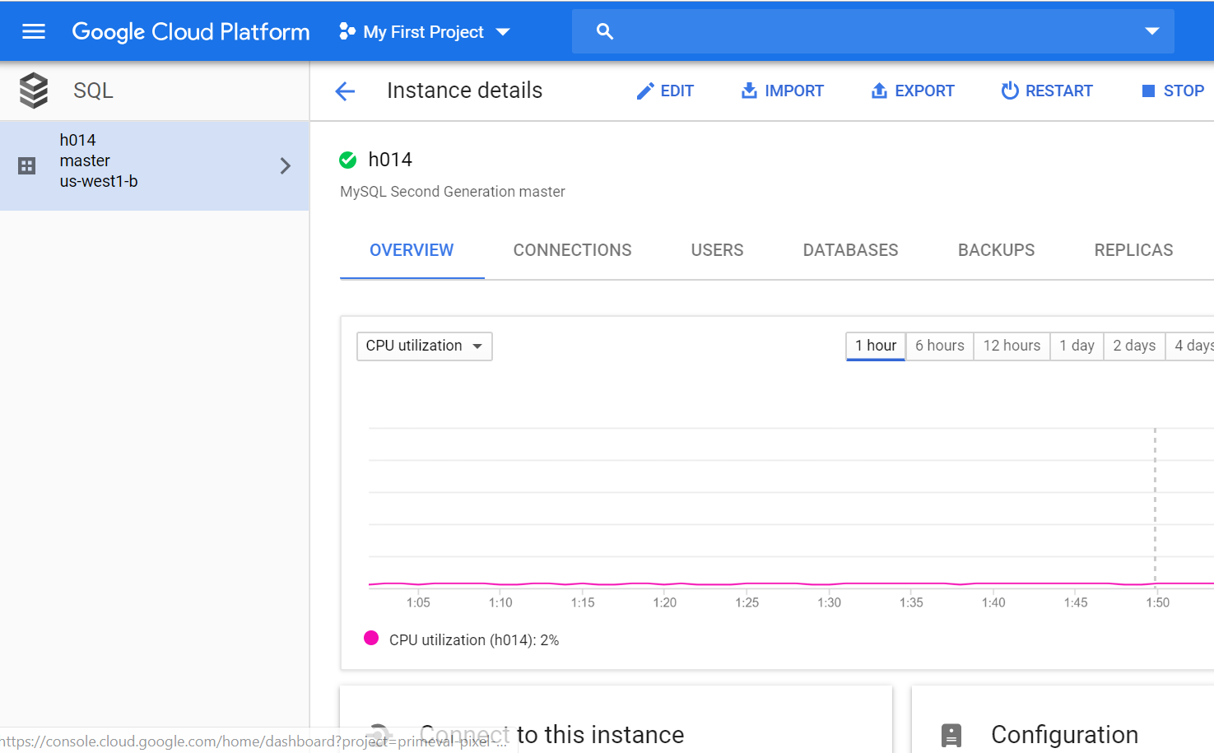Switch to the Connections tab
Viewport: 1214px width, 753px height.
point(572,250)
